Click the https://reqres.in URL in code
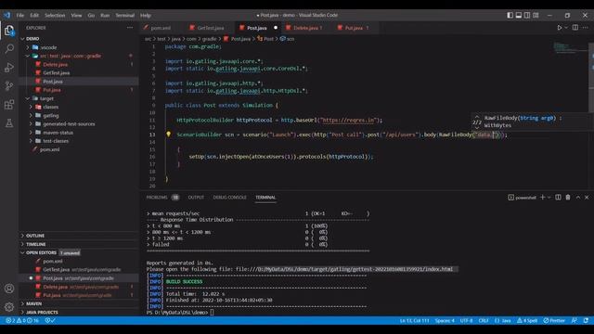The width and height of the screenshot is (594, 334). tap(348, 120)
